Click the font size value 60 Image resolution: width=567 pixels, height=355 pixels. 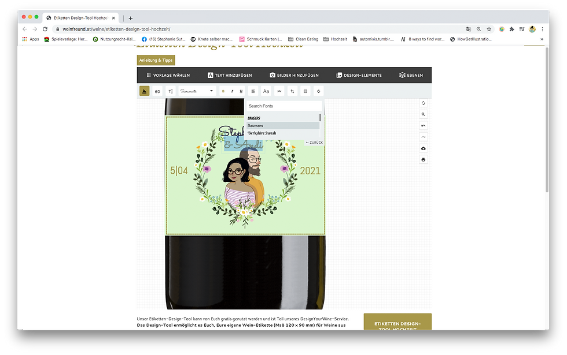point(157,92)
